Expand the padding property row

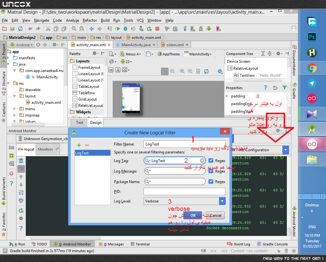[227, 96]
